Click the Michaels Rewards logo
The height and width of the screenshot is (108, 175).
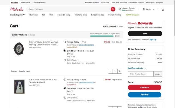coord(140,23)
